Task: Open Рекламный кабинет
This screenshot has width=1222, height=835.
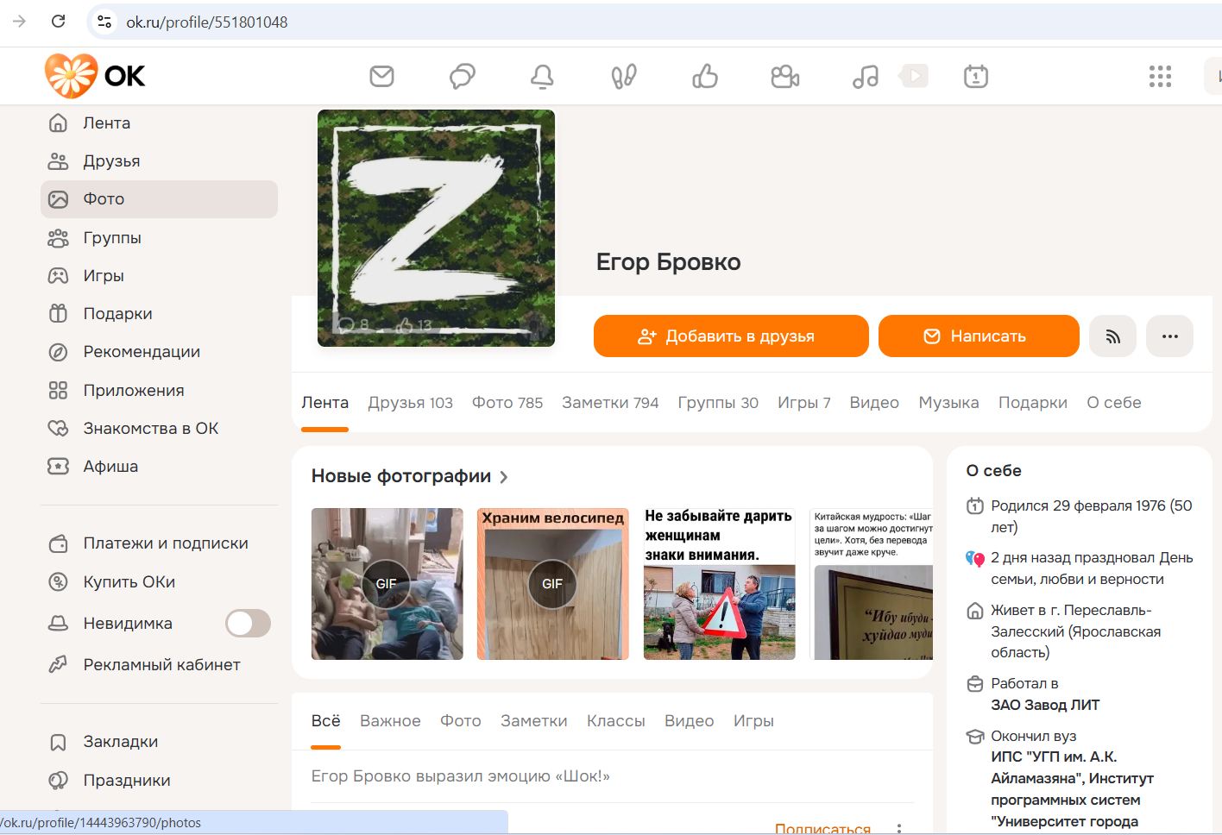Action: click(159, 664)
